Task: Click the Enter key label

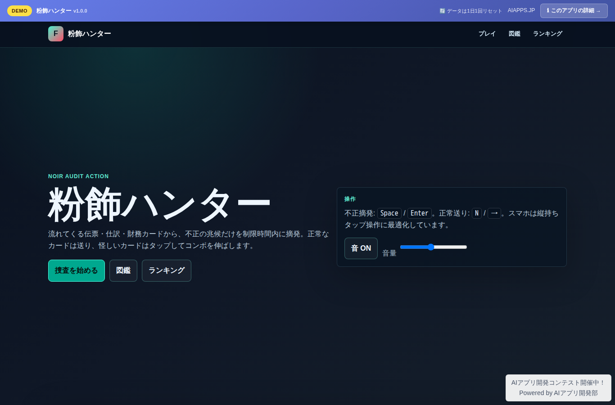Action: coord(420,213)
